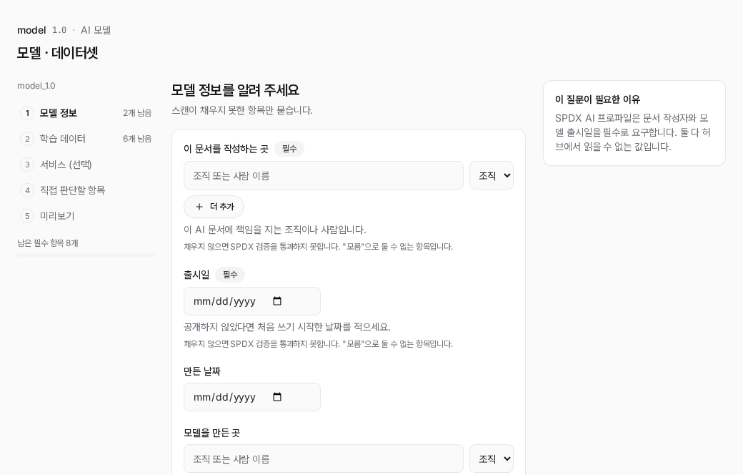Click the 모델 정보를 알려 주세요 heading

[x=235, y=89]
